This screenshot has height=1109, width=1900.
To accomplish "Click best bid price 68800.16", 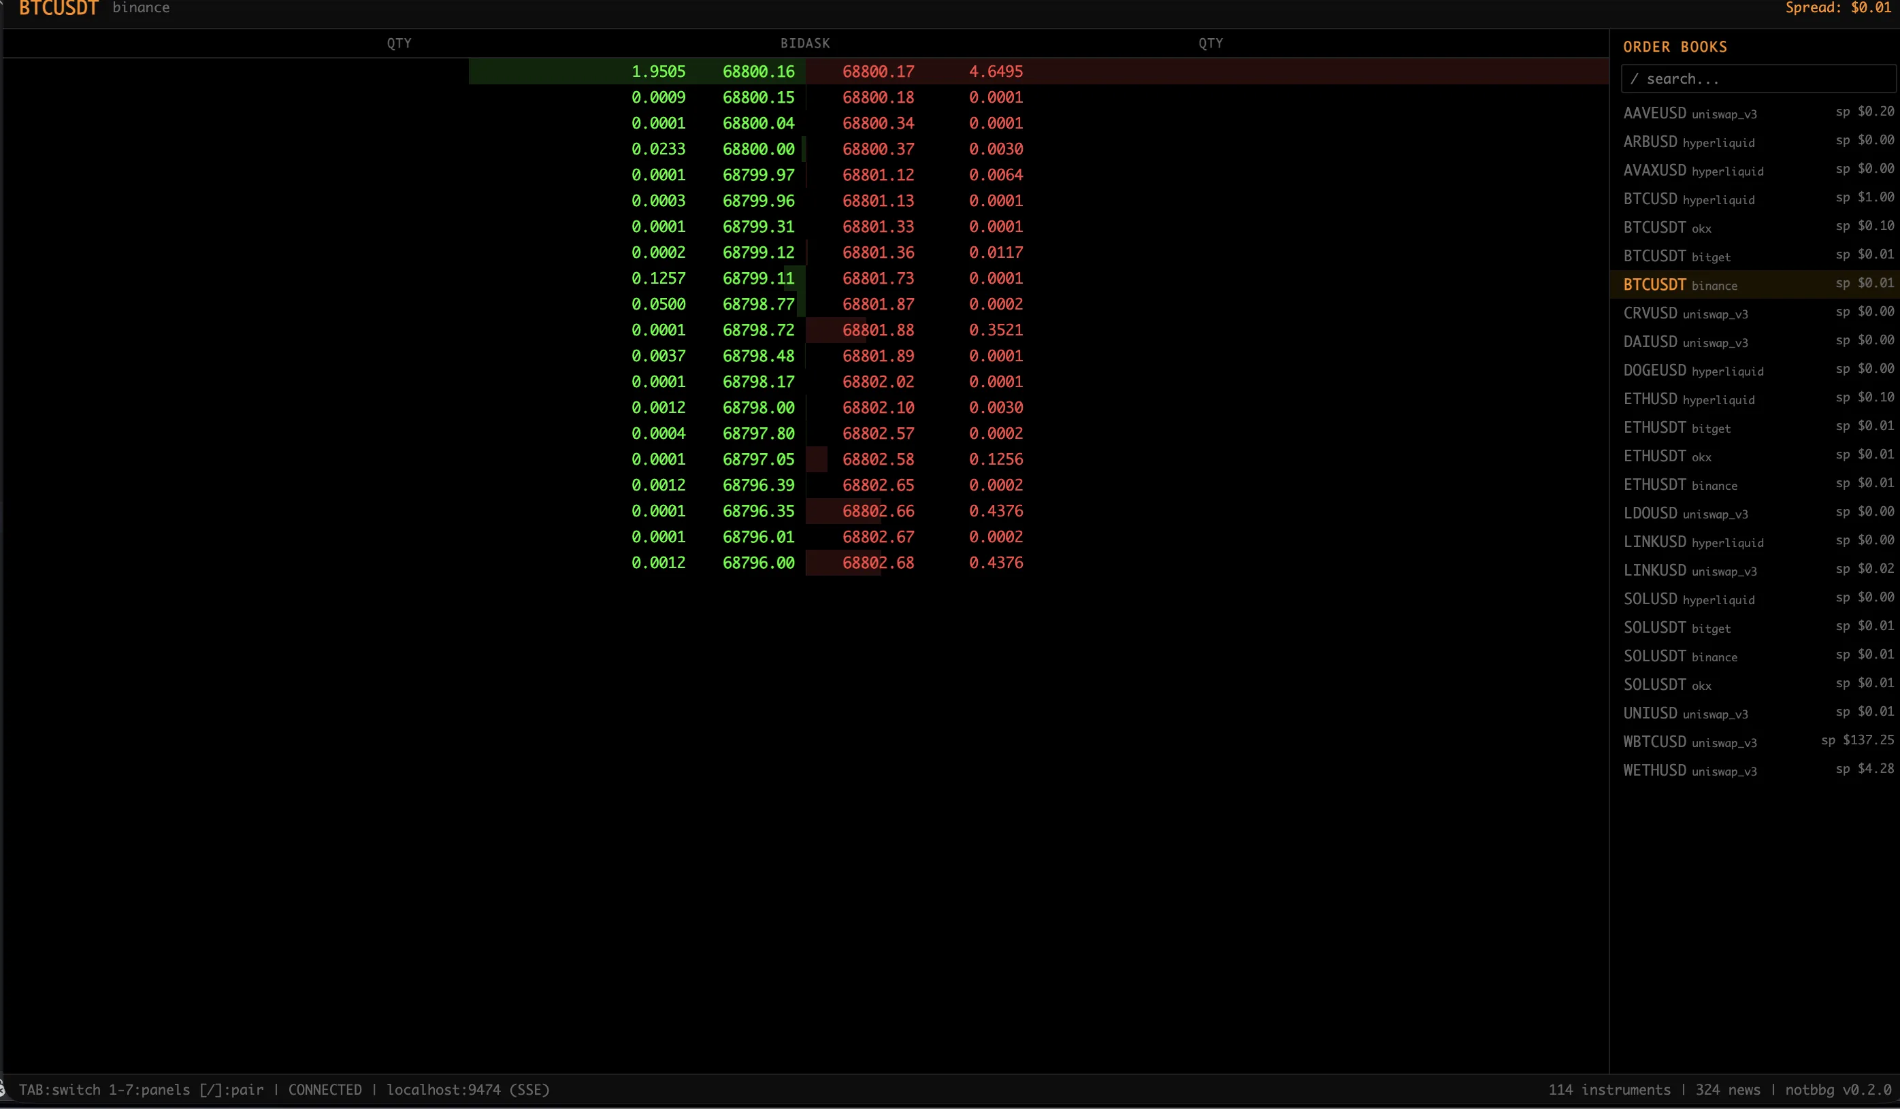I will pyautogui.click(x=757, y=71).
